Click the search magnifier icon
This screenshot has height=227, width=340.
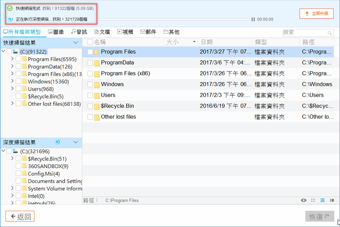[330, 33]
